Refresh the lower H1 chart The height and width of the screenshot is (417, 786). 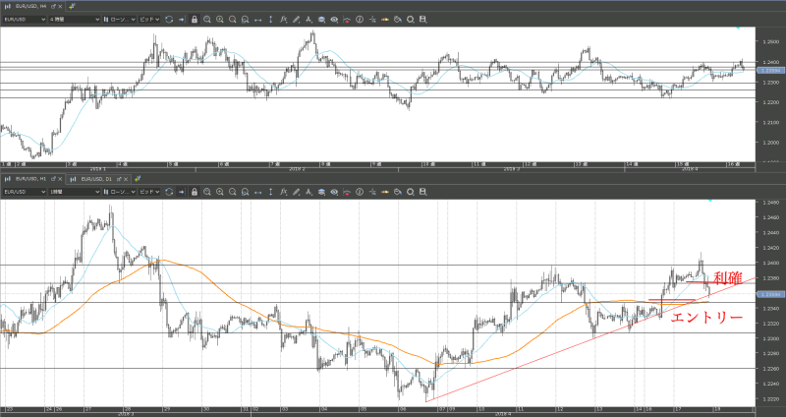169,192
